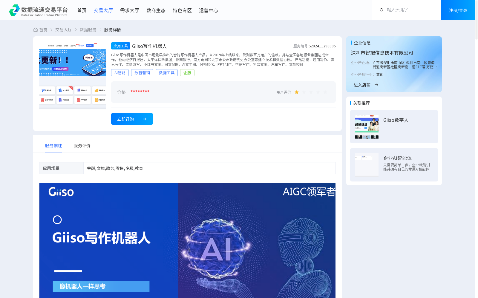The height and width of the screenshot is (298, 478).
Task: Click the 金融,文旅,政务,零售,企服,教育 cell
Action: (x=209, y=168)
